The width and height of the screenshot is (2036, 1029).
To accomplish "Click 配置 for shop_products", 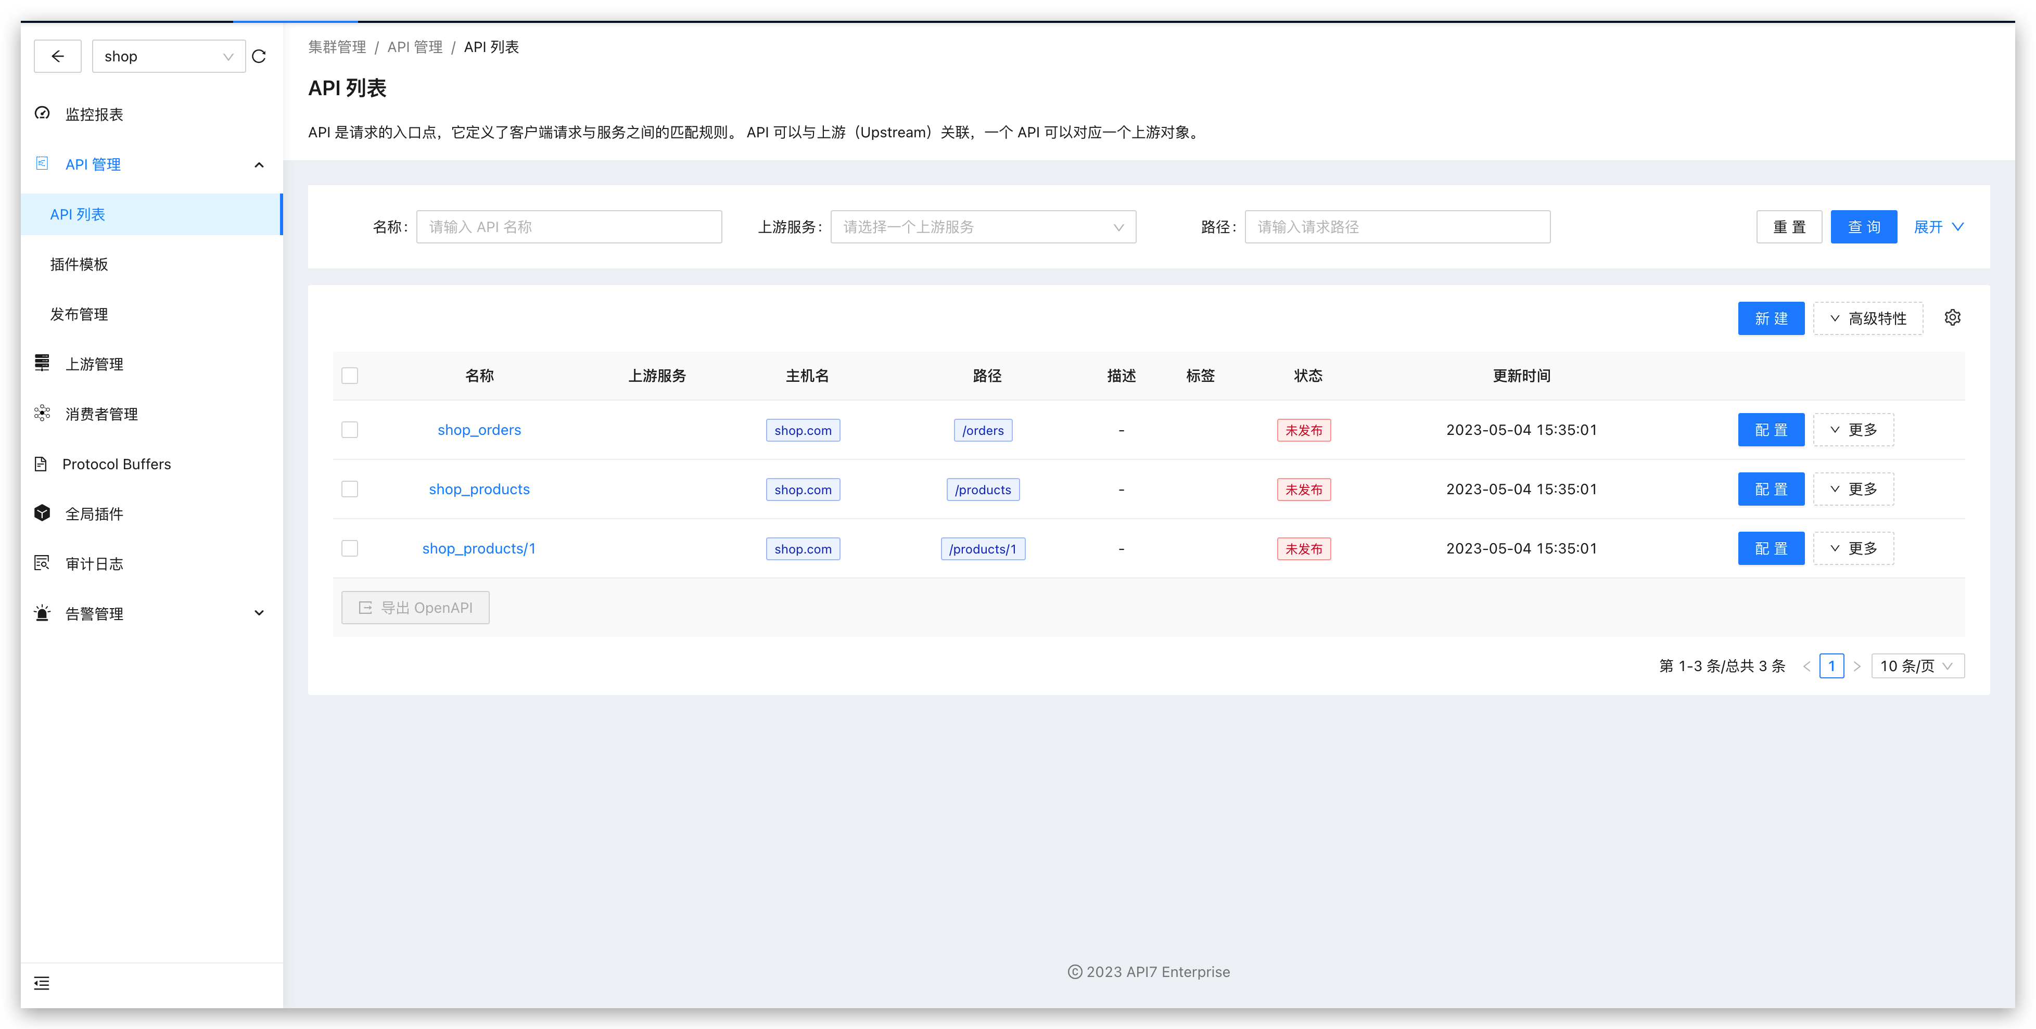I will tap(1771, 489).
